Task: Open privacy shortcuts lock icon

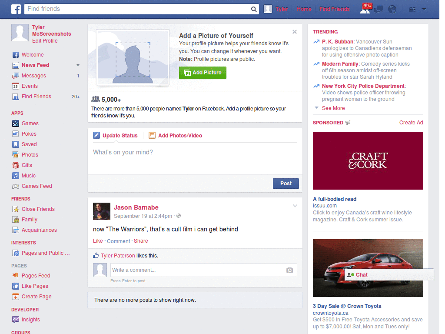Action: (412, 10)
